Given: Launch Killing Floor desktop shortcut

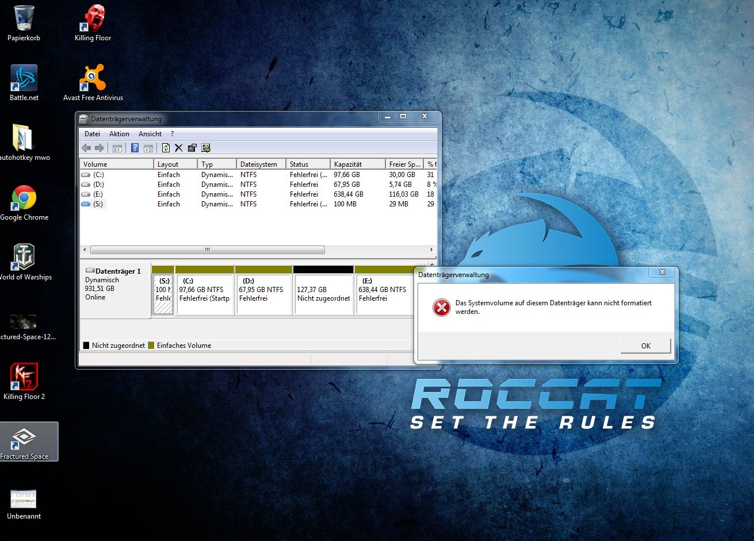Looking at the screenshot, I should (x=93, y=24).
